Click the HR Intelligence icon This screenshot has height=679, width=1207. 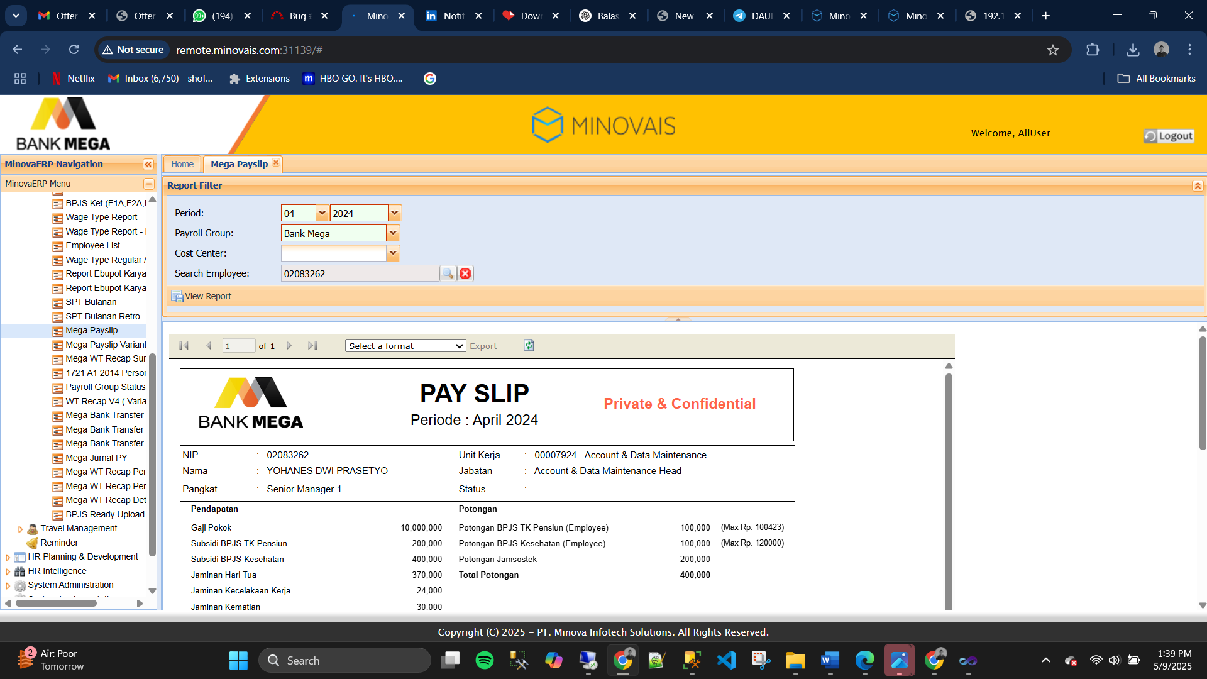click(20, 571)
